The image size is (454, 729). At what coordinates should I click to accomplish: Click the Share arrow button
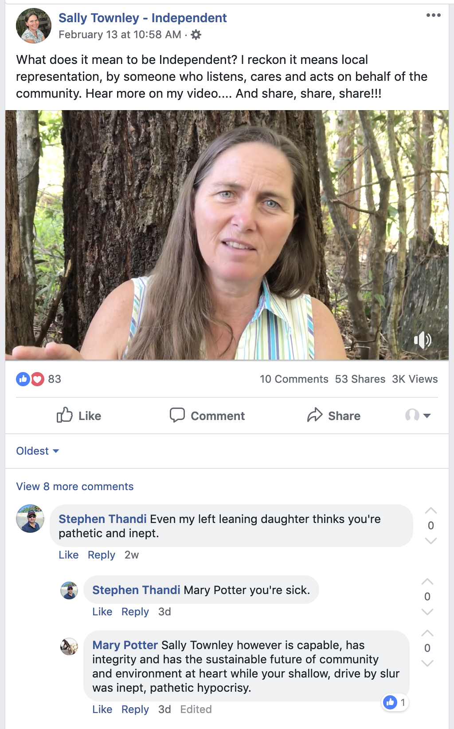click(334, 416)
